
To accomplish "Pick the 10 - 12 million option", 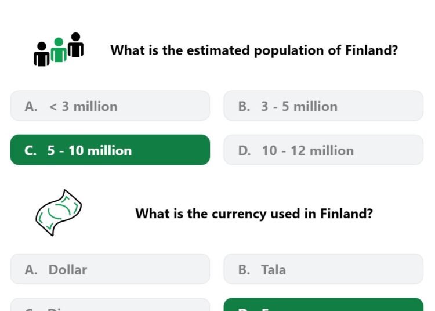I will [x=324, y=150].
